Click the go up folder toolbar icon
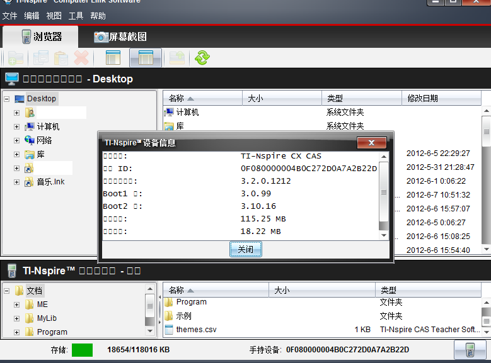 tap(177, 58)
